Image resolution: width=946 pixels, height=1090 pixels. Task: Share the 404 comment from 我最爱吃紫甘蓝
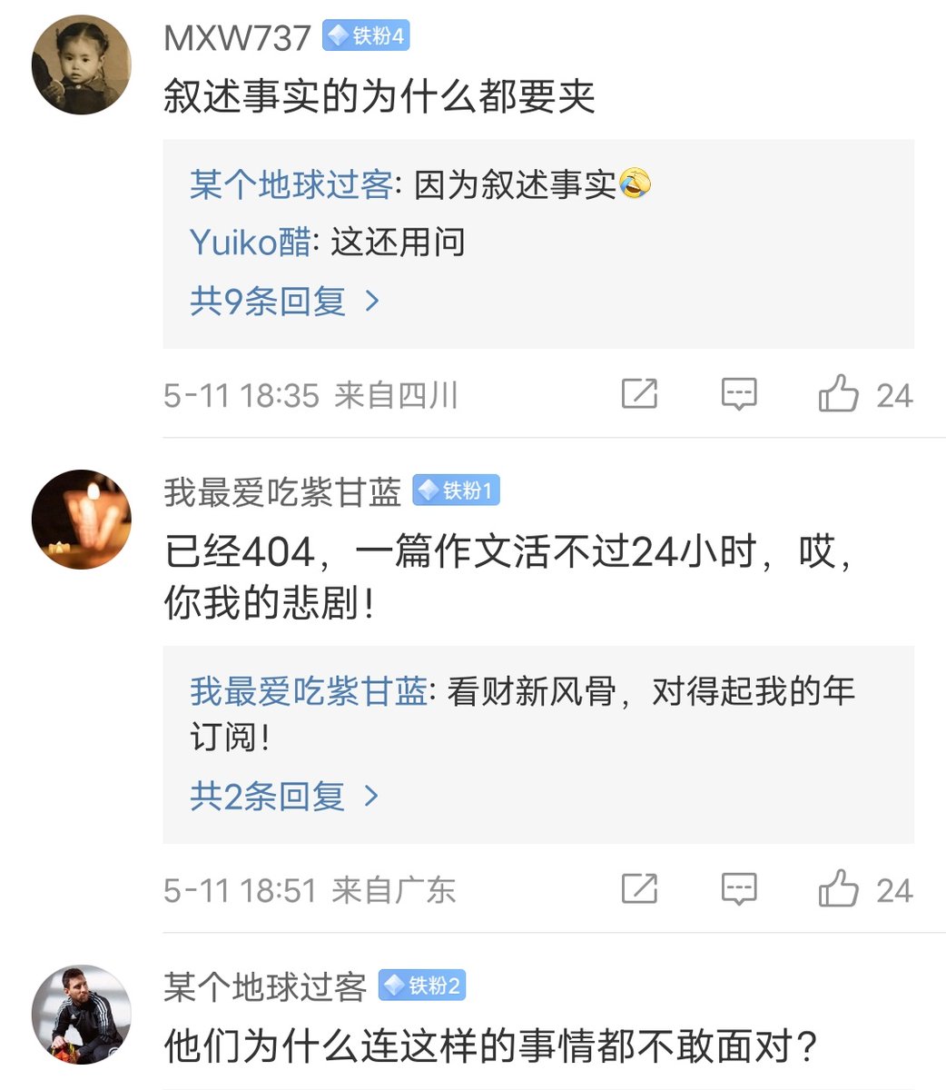point(639,888)
